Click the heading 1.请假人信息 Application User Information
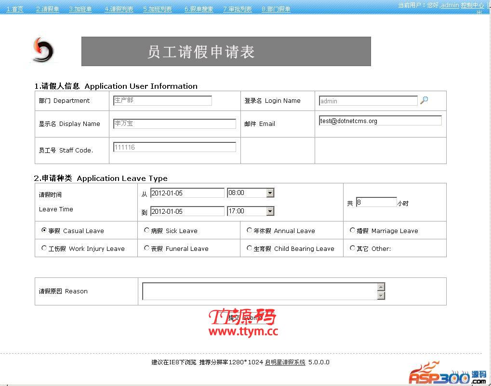 (x=116, y=86)
